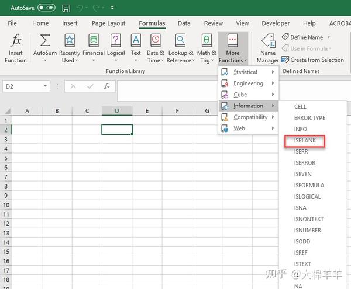Viewport: 351px width, 289px height.
Task: Click the Select All corner triangle
Action: [8, 111]
